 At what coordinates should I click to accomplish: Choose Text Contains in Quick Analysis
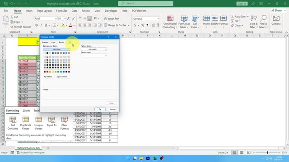click(13, 123)
